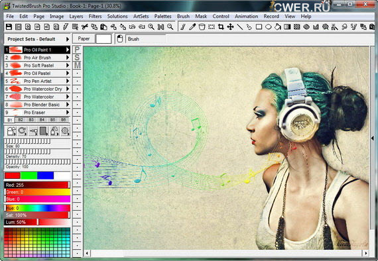378x261 pixels.
Task: Select brush bank B1
Action: 10,120
